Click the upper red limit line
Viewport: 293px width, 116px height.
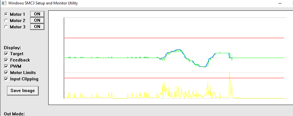click(x=174, y=38)
